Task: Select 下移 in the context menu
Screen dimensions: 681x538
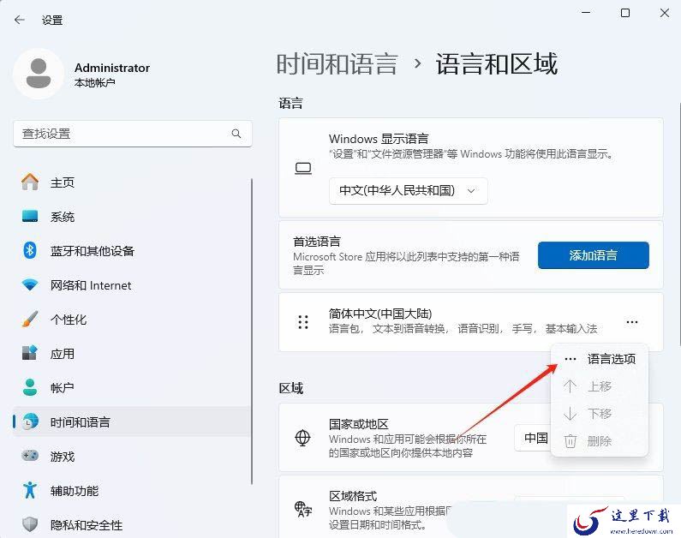Action: tap(600, 414)
